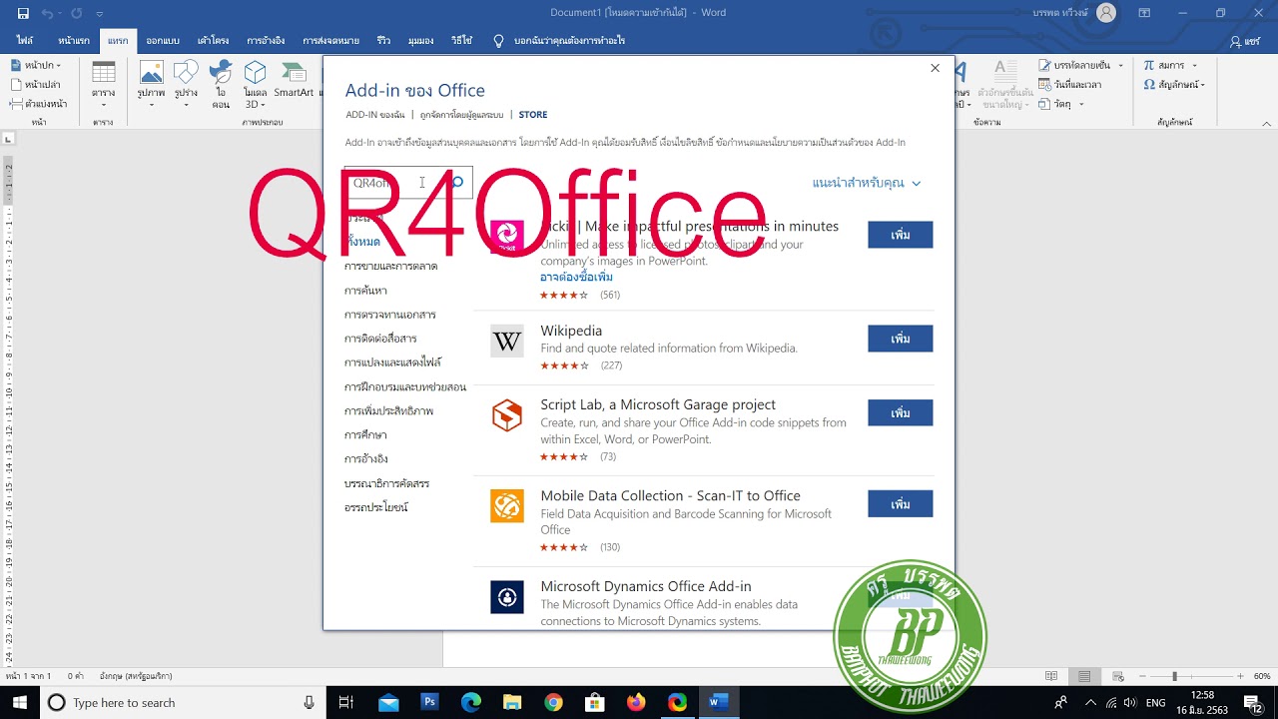Select the STORE tab in dialog
1278x719 pixels.
tap(533, 115)
